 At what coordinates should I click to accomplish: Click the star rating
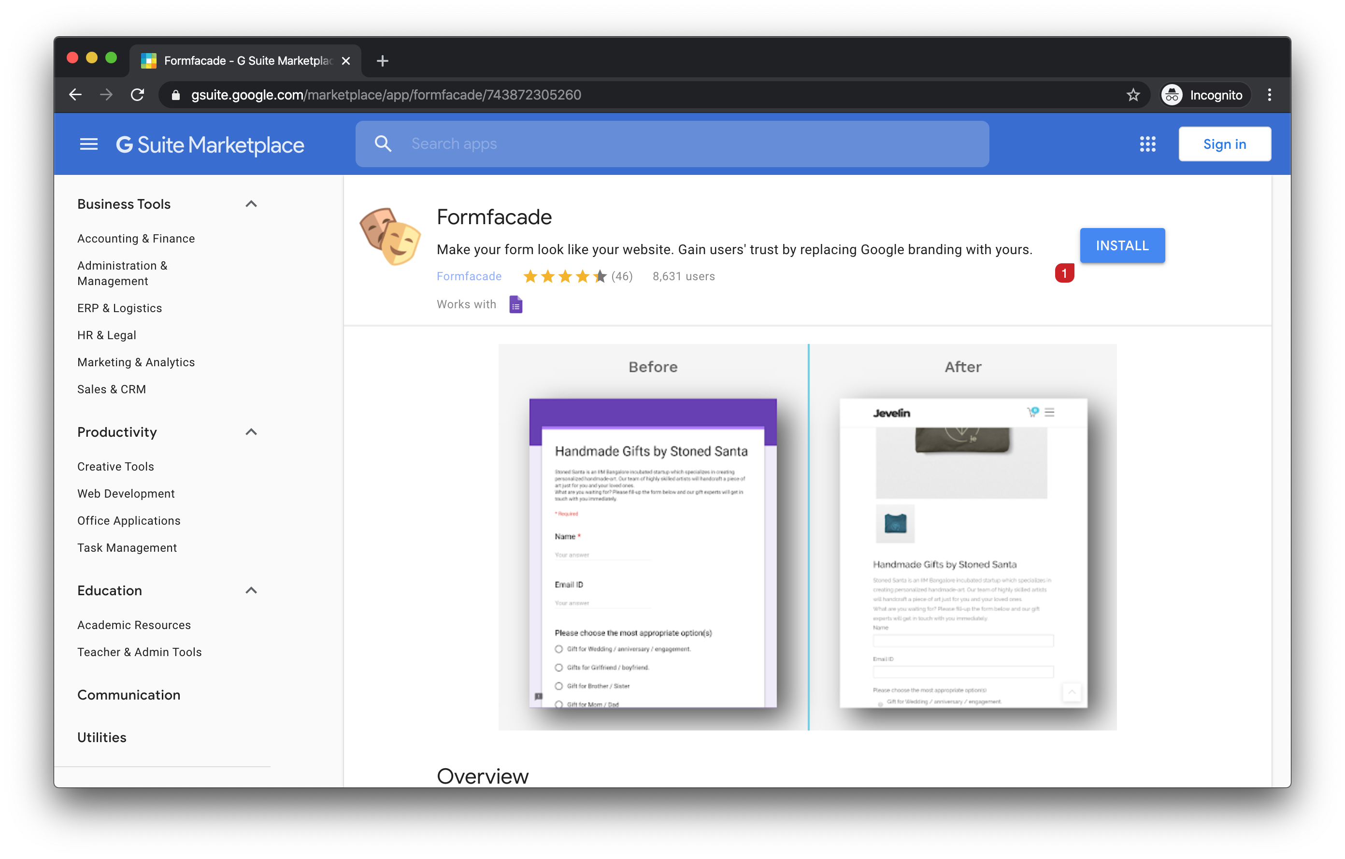coord(565,276)
